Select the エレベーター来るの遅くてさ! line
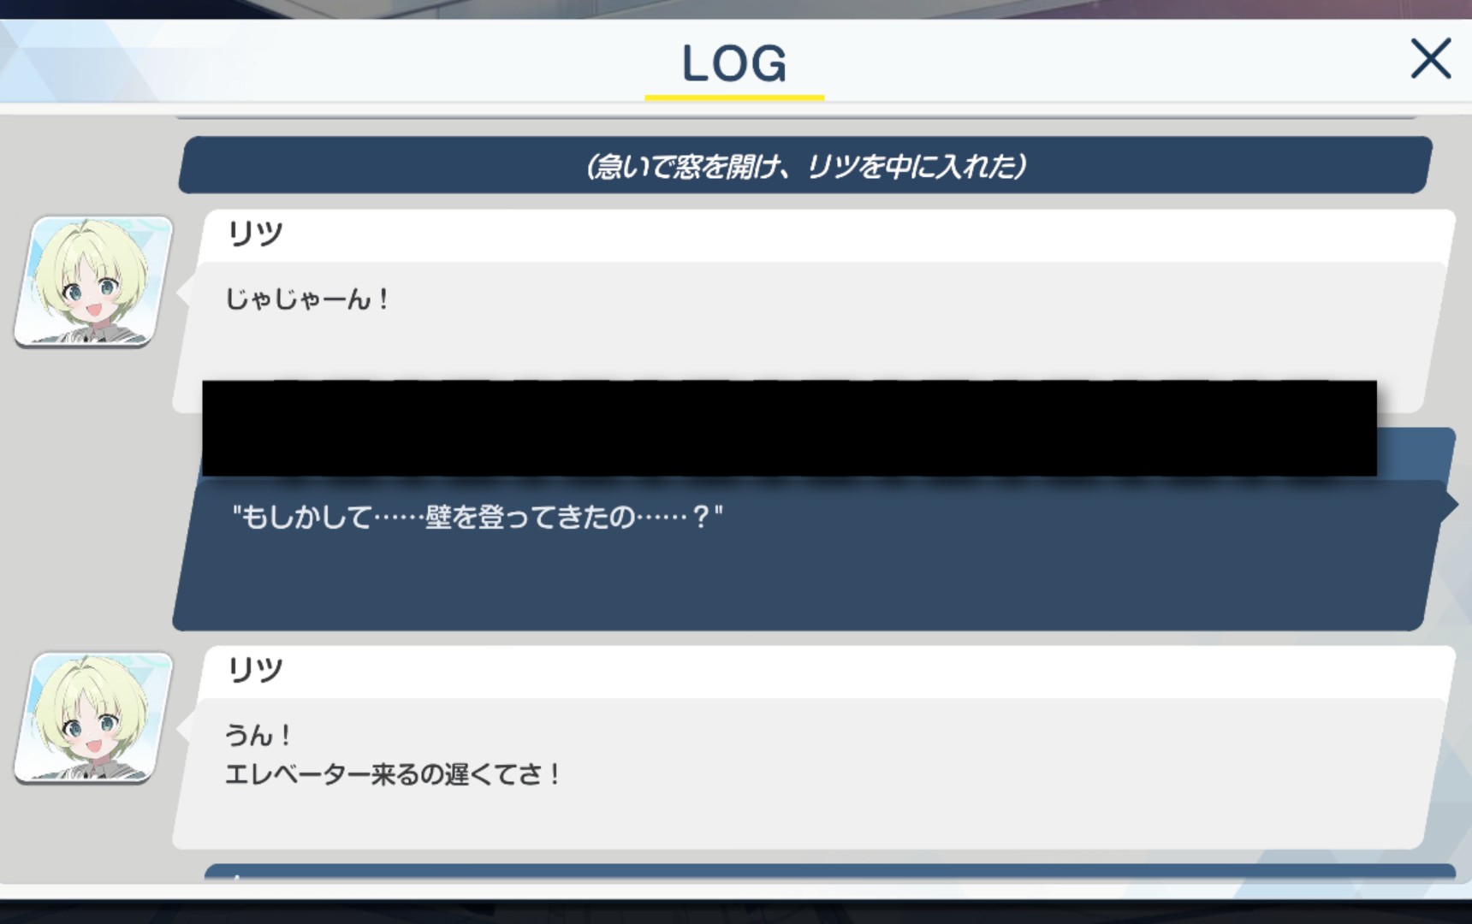Screen dimensions: 1472x924 [393, 774]
